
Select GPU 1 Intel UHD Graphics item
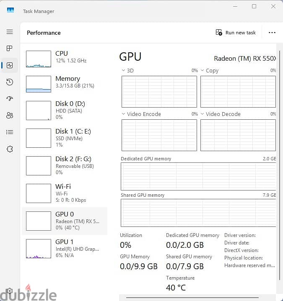click(x=65, y=249)
